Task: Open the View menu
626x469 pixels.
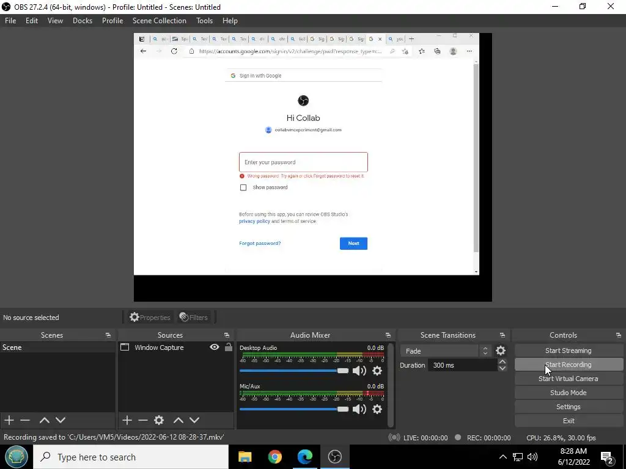Action: point(55,21)
